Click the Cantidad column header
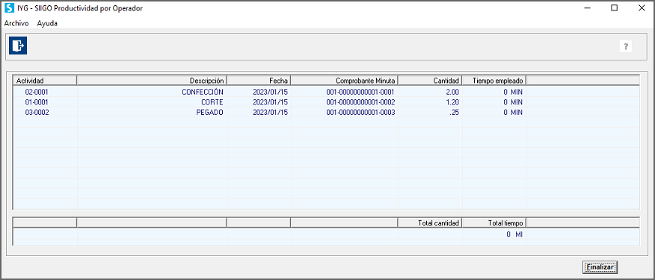Image resolution: width=655 pixels, height=280 pixels. [x=430, y=80]
